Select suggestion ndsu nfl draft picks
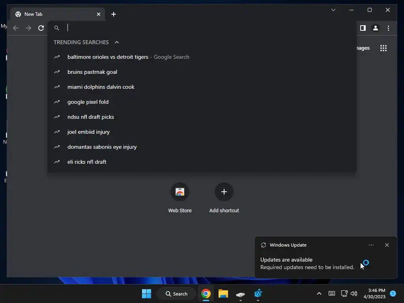404x303 pixels. click(202, 117)
